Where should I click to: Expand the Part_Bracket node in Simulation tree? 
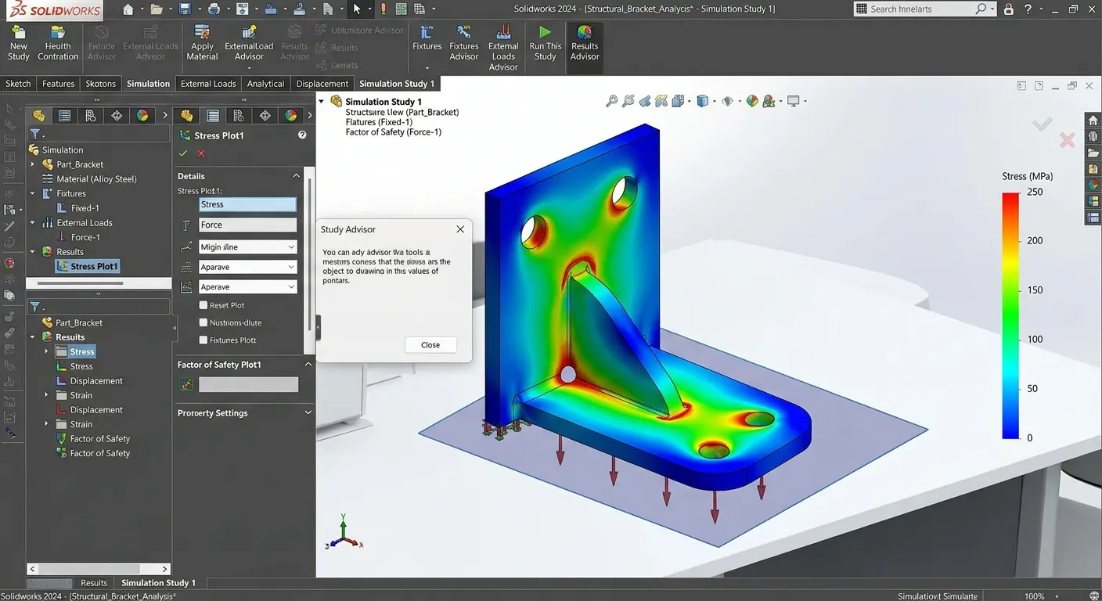point(33,164)
